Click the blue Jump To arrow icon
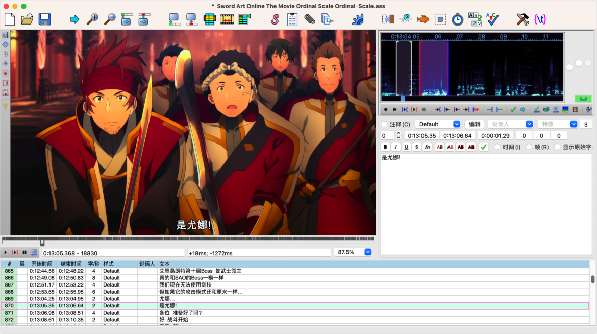 (x=74, y=19)
